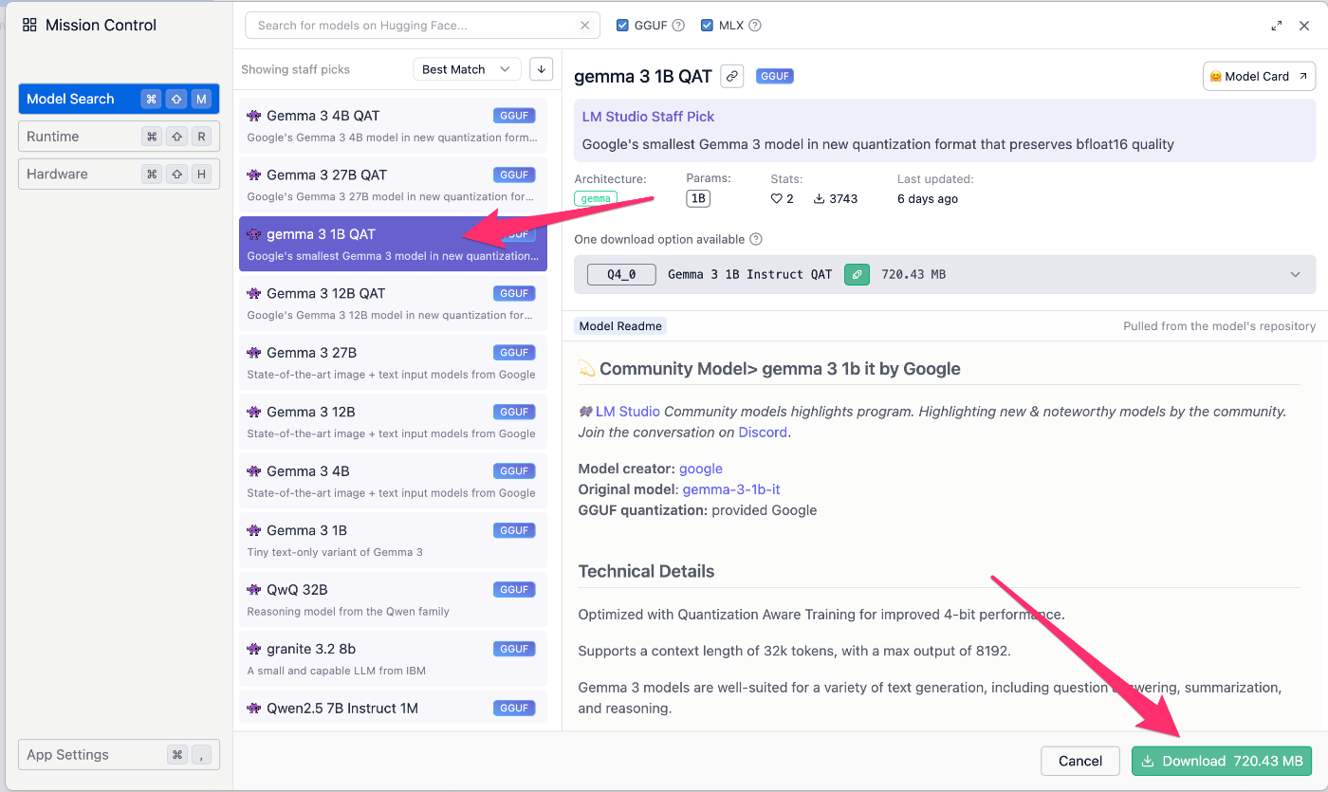
Task: Select Gemma 3 12B in list
Action: [x=393, y=422]
